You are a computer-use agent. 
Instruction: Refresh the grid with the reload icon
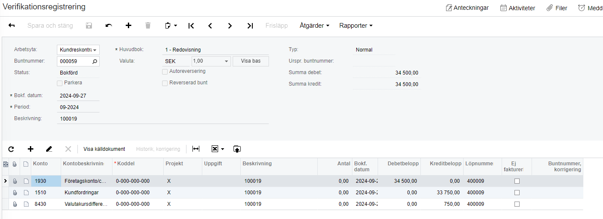coord(11,149)
